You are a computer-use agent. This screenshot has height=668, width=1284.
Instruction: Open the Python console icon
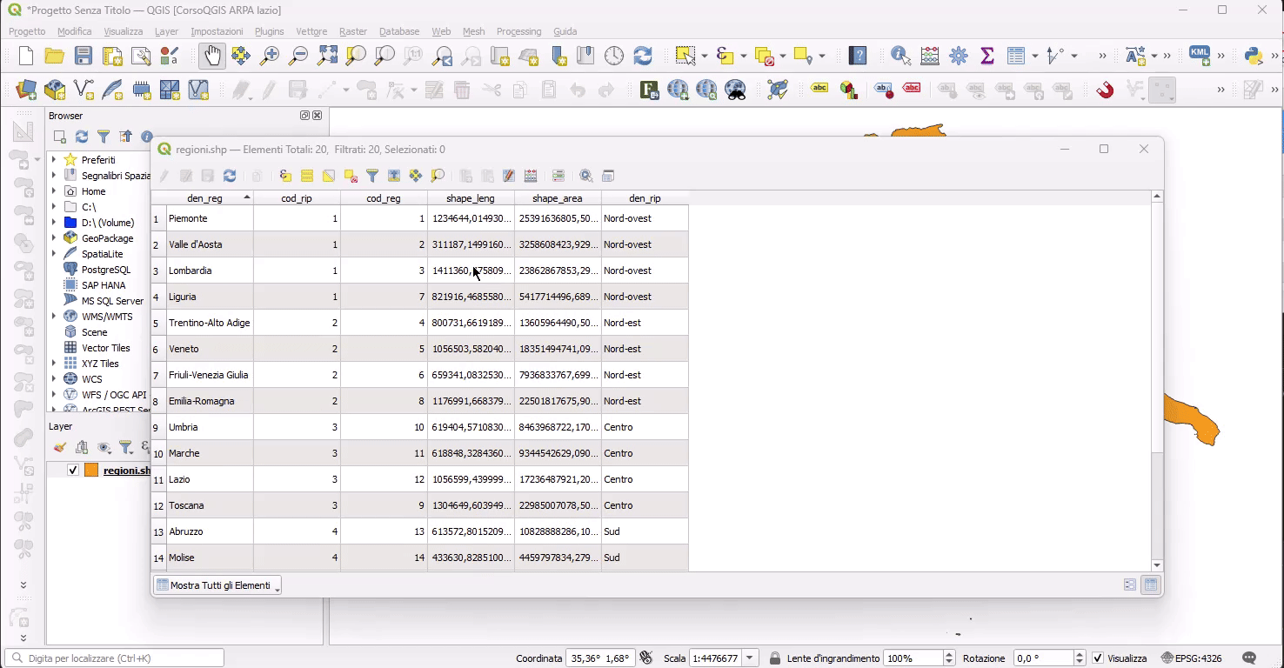pyautogui.click(x=1254, y=57)
